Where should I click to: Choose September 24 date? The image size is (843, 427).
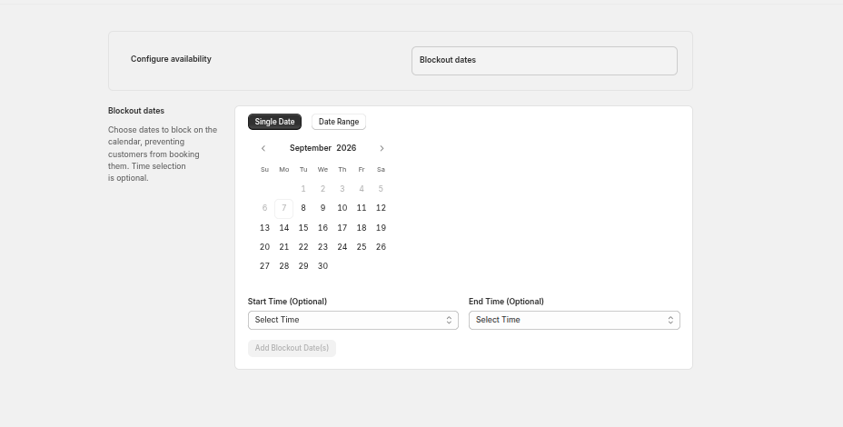(x=342, y=247)
